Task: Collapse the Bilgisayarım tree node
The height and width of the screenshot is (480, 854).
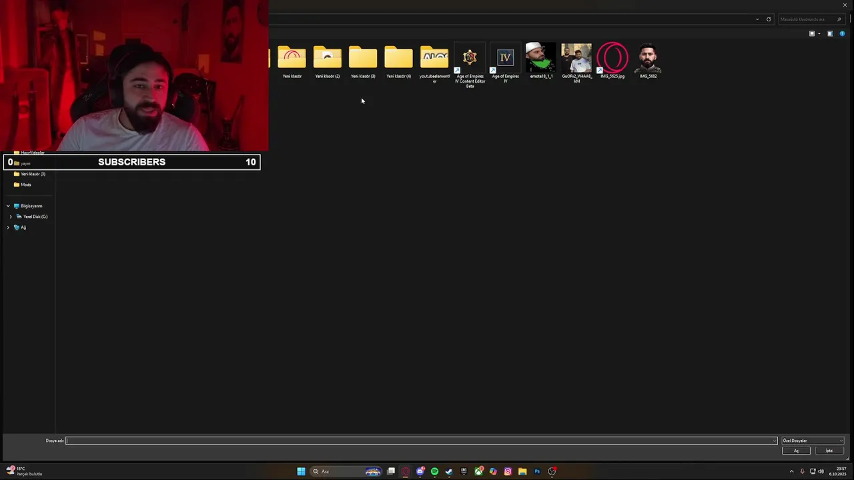Action: point(8,206)
